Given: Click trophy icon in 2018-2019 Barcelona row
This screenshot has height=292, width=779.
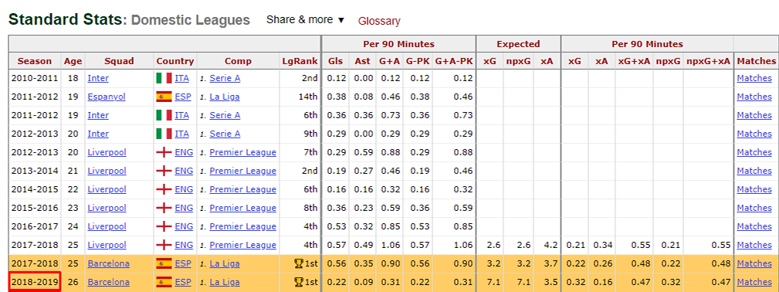Looking at the screenshot, I should point(299,282).
